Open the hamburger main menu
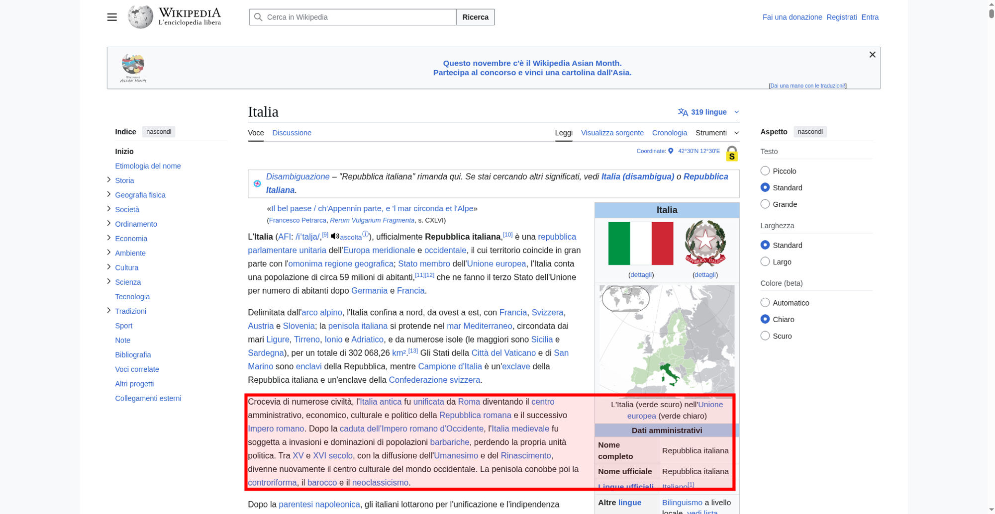 pyautogui.click(x=112, y=17)
